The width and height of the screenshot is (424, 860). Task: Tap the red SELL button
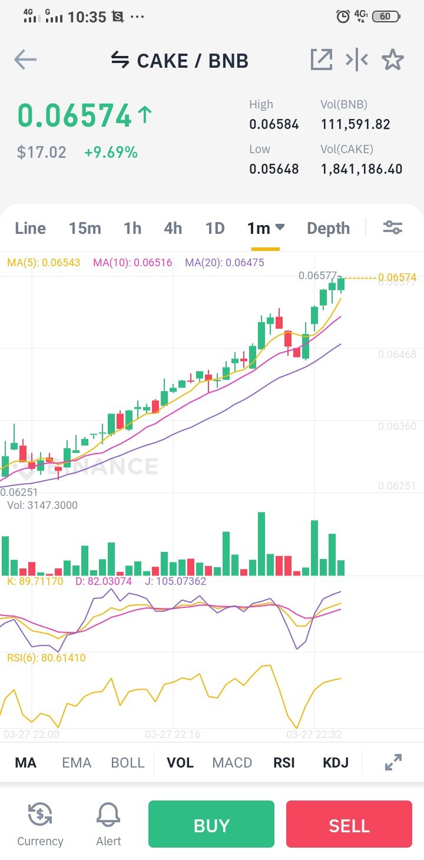click(x=349, y=824)
